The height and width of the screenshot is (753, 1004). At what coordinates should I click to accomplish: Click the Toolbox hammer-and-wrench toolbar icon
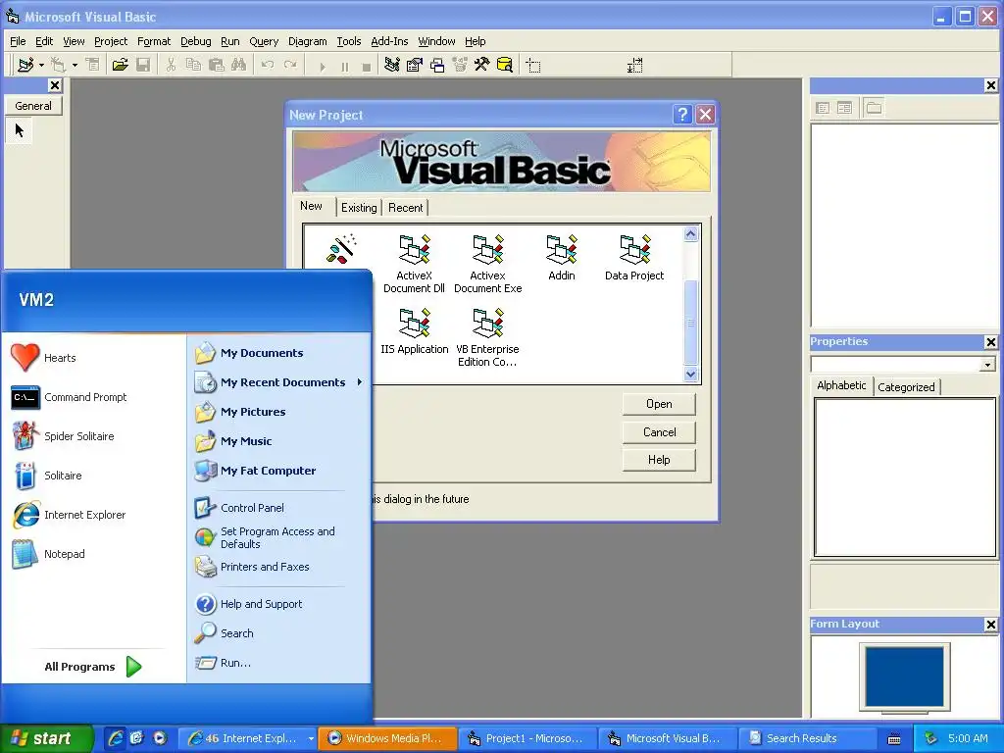pos(482,65)
